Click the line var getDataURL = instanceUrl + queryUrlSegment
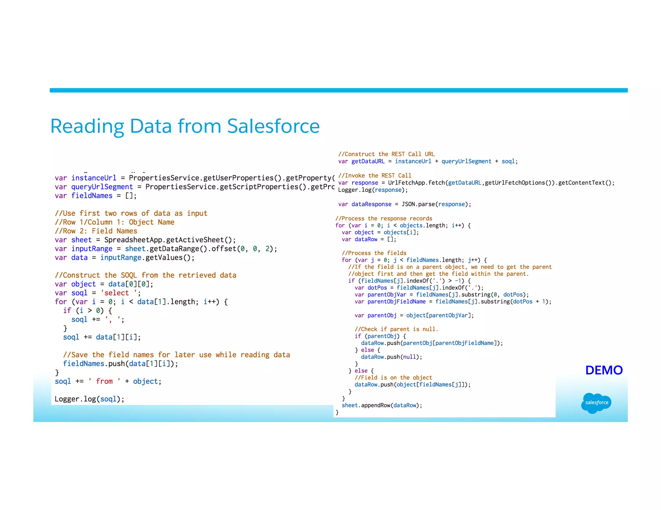This screenshot has width=661, height=510. 428,161
